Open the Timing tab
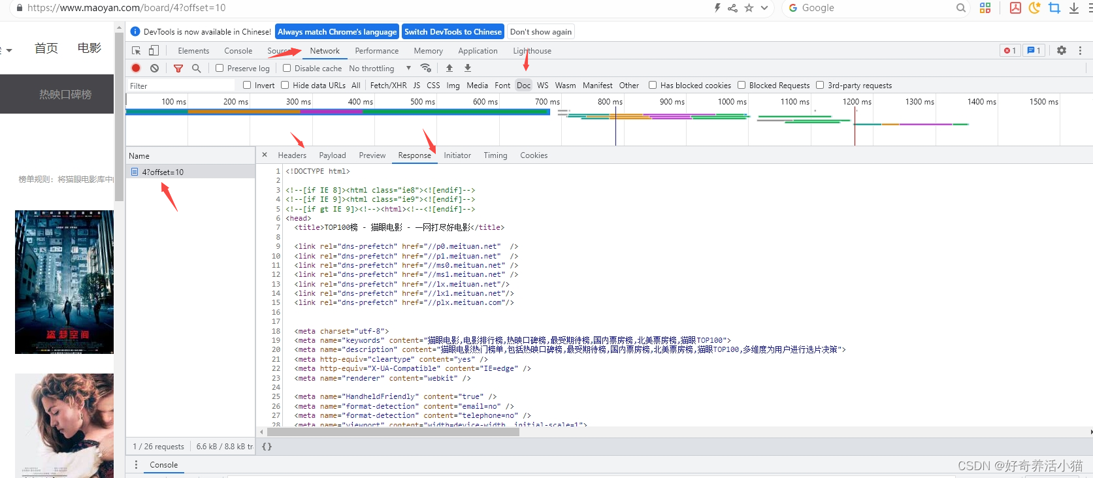Screen dimensions: 1093x478 coord(495,155)
